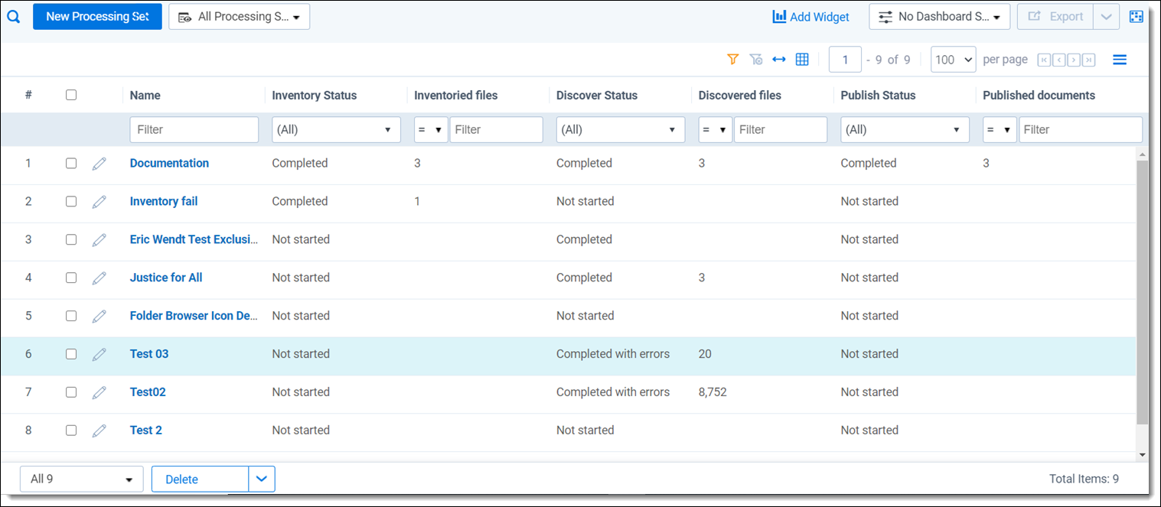Select the checkbox next to Justice for All
The width and height of the screenshot is (1161, 507).
(x=71, y=278)
